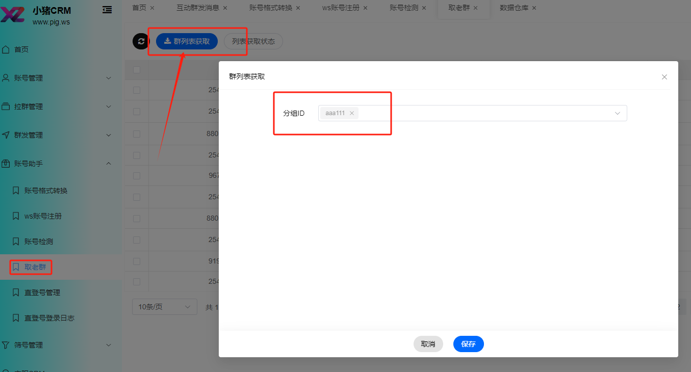Click bookmark icon beside 账号格式转换

[16, 191]
